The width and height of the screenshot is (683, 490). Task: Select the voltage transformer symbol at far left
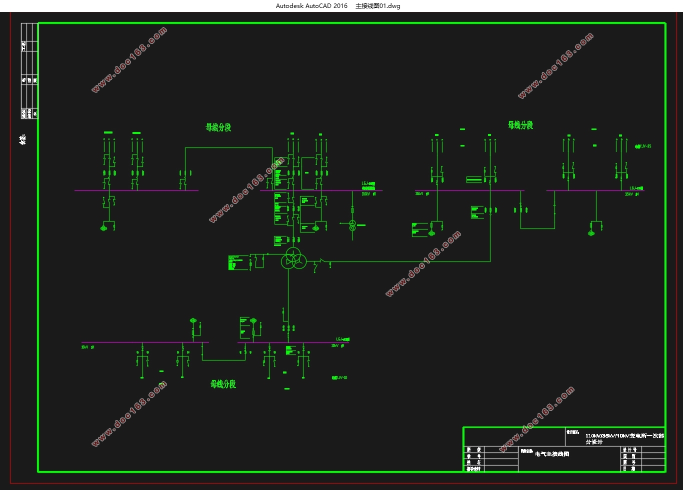click(104, 228)
